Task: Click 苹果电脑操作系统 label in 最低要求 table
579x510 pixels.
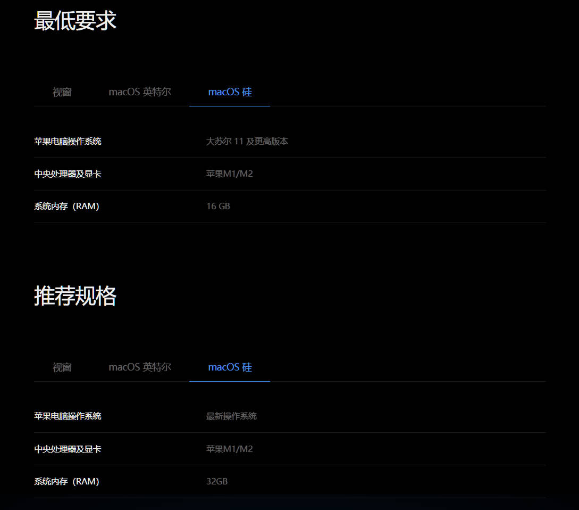Action: pyautogui.click(x=68, y=141)
